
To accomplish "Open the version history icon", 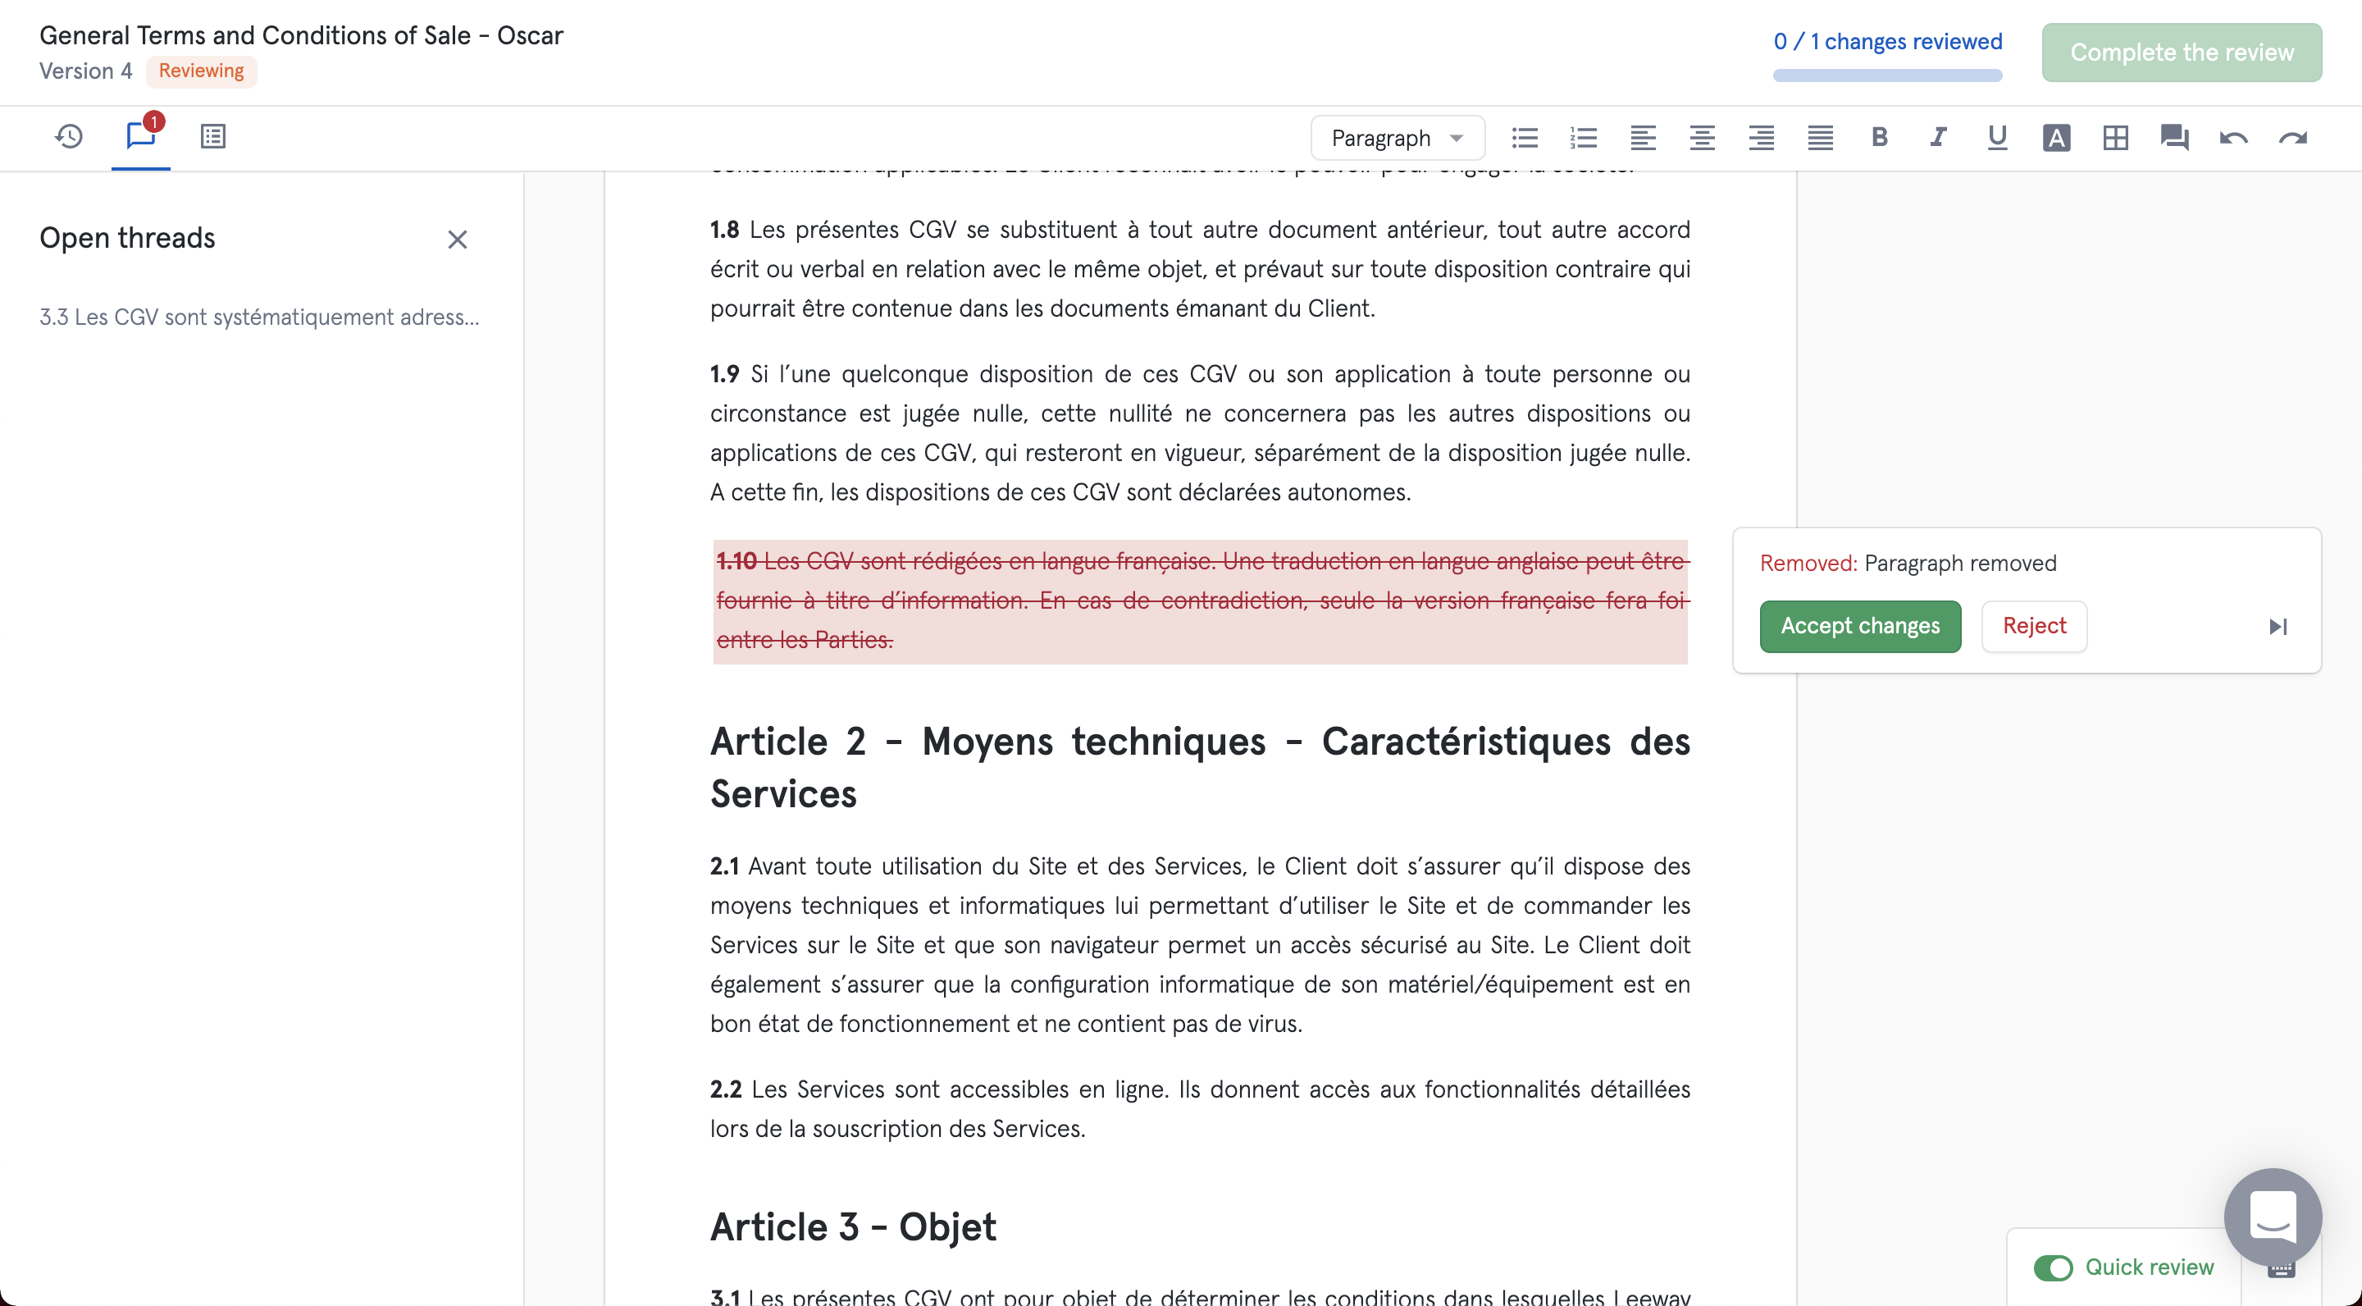I will click(x=69, y=137).
